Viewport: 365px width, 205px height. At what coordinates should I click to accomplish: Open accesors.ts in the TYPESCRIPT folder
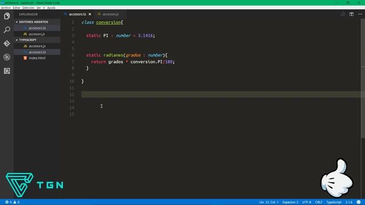tap(37, 52)
